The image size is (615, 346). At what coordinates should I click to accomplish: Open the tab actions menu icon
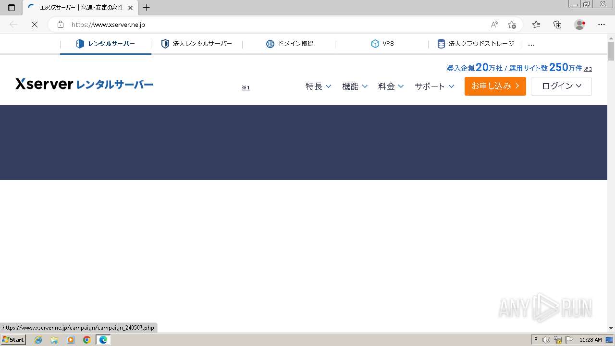(12, 8)
